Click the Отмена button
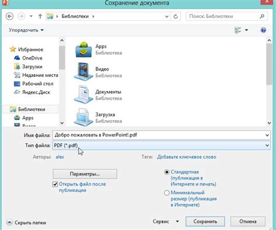The image size is (276, 230). [248, 221]
